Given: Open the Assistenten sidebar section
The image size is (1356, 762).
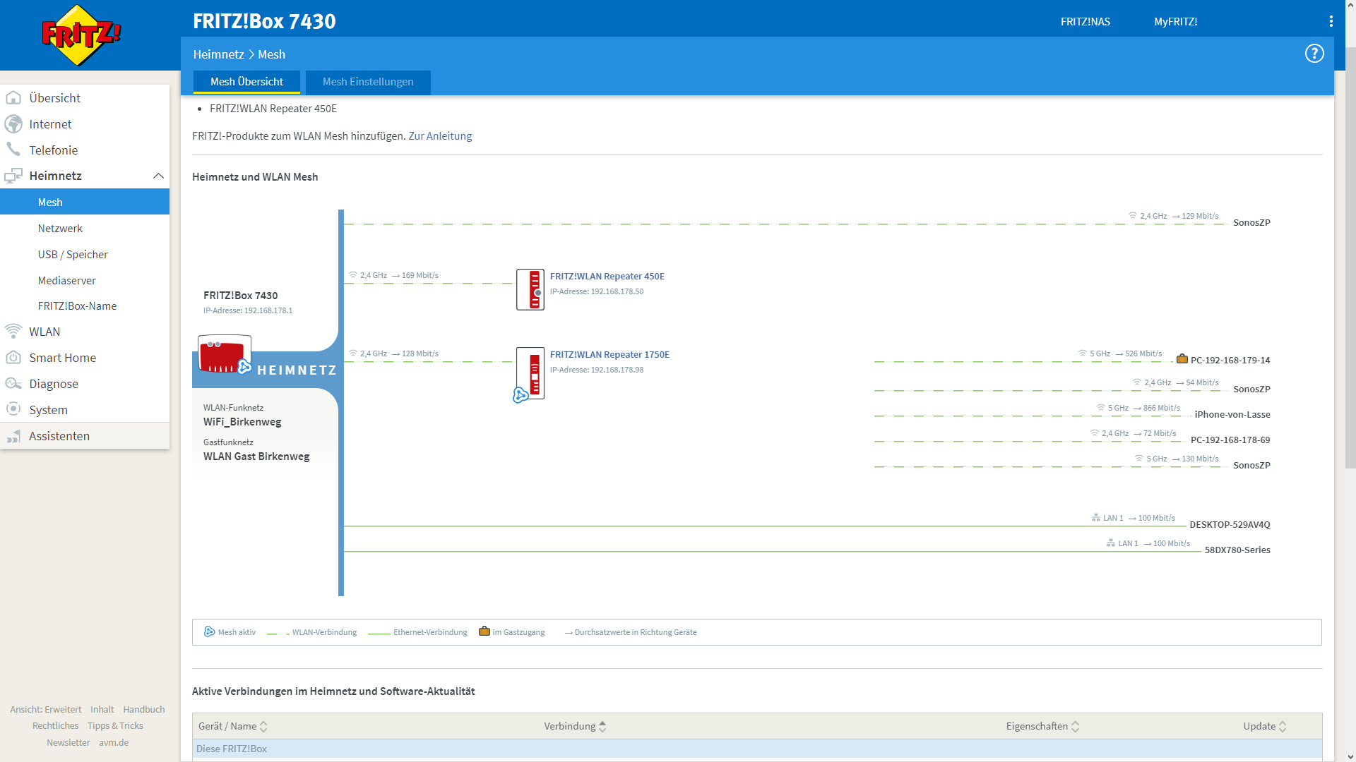Looking at the screenshot, I should coord(59,436).
